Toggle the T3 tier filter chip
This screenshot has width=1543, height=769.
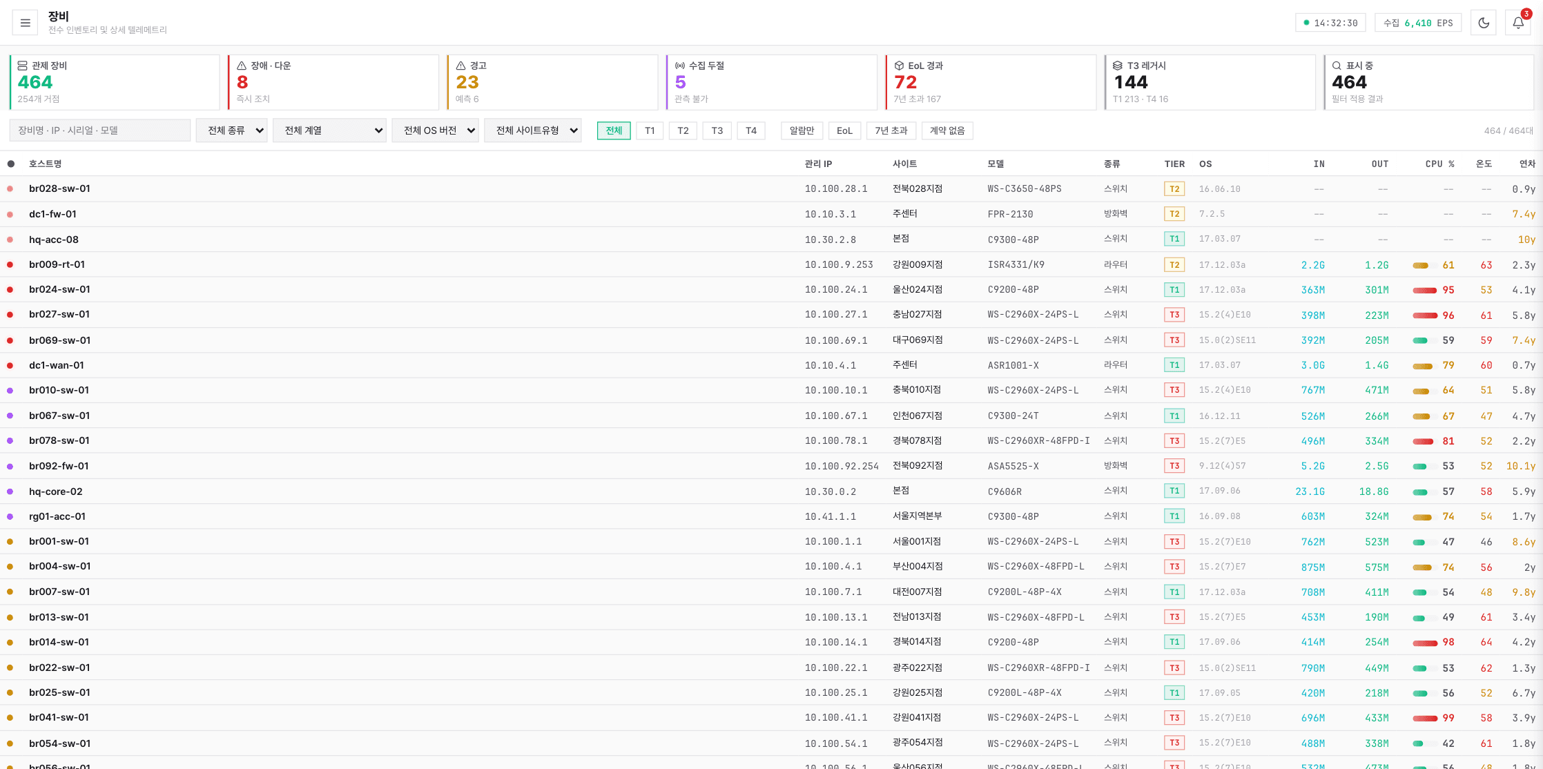point(717,130)
